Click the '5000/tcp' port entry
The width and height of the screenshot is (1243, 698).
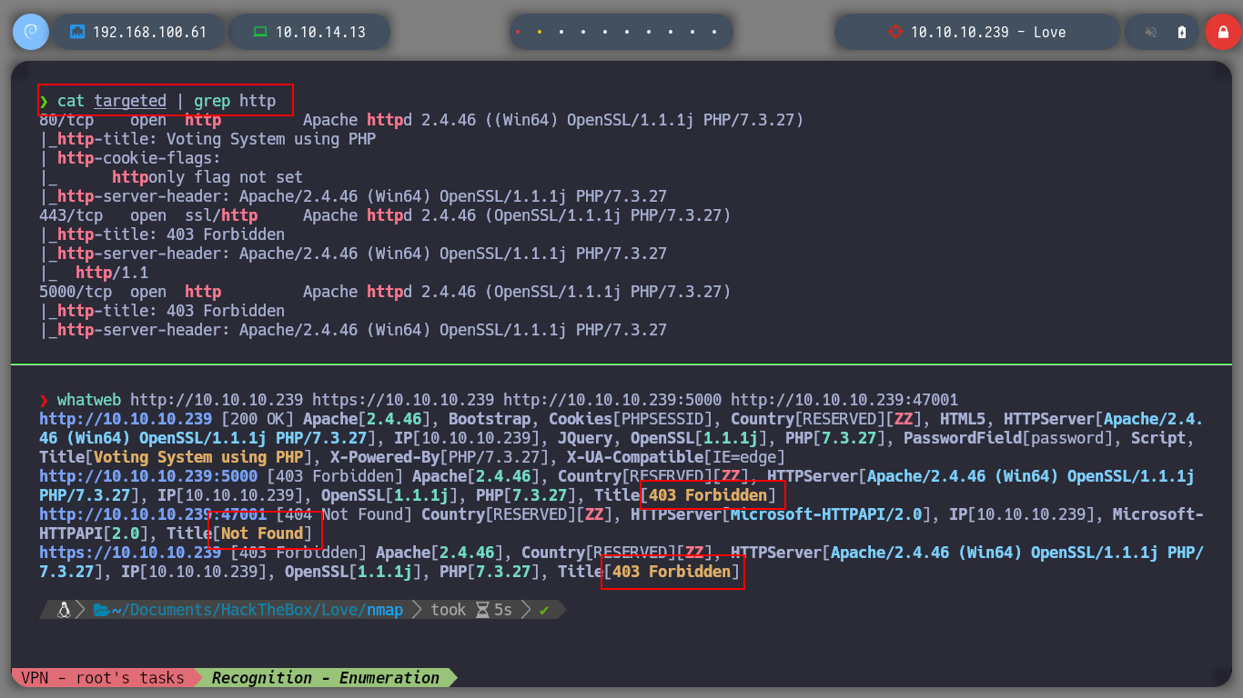pyautogui.click(x=76, y=292)
